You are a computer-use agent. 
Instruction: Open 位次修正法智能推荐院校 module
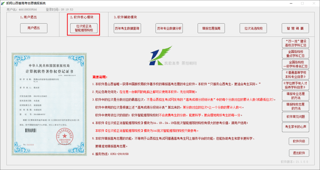84,28
